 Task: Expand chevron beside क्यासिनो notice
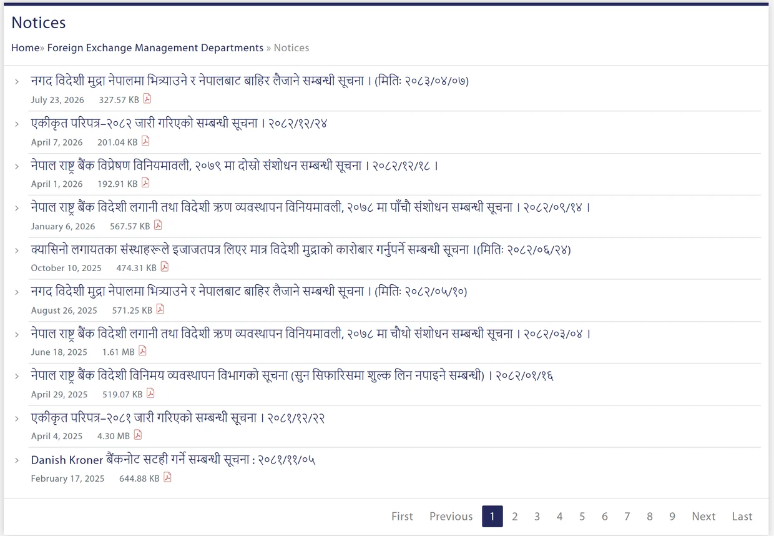(x=17, y=251)
